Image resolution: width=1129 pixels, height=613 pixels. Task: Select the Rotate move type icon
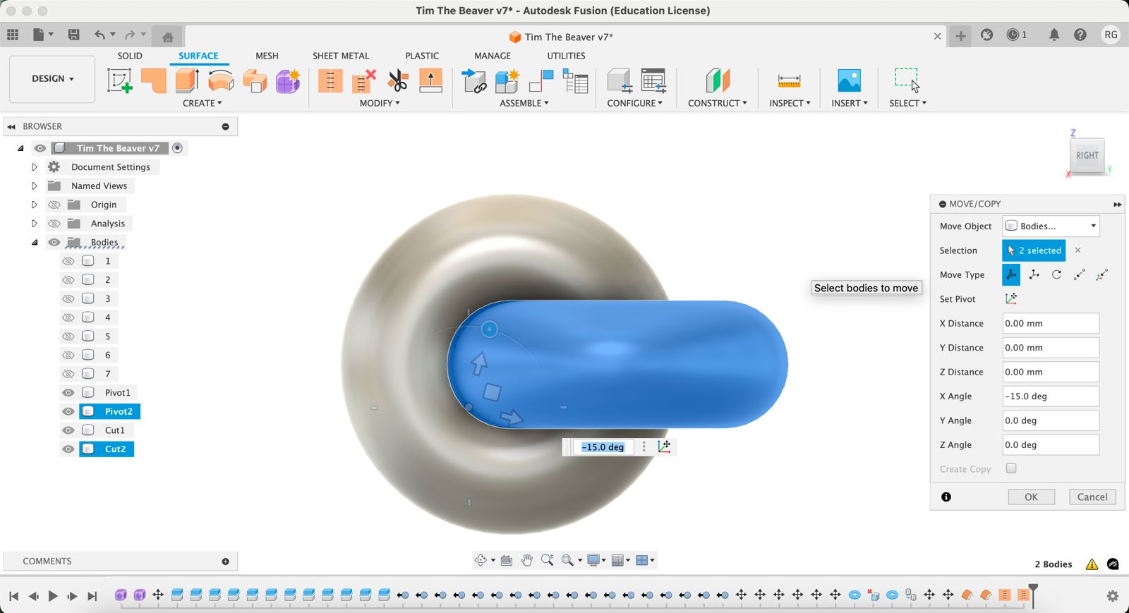1056,275
